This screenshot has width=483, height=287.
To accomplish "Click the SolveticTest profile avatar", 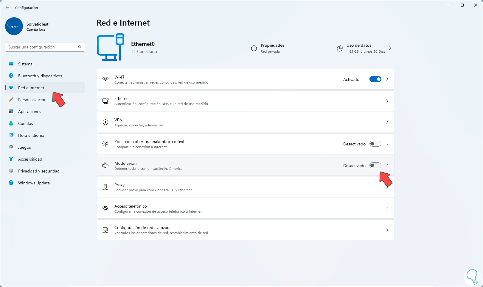I will coord(14,26).
